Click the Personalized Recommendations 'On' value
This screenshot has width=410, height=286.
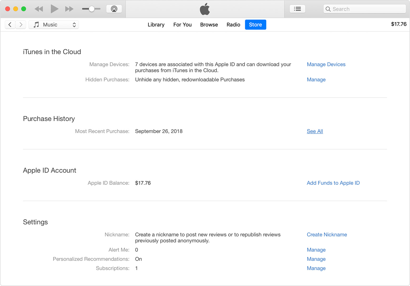click(x=139, y=259)
